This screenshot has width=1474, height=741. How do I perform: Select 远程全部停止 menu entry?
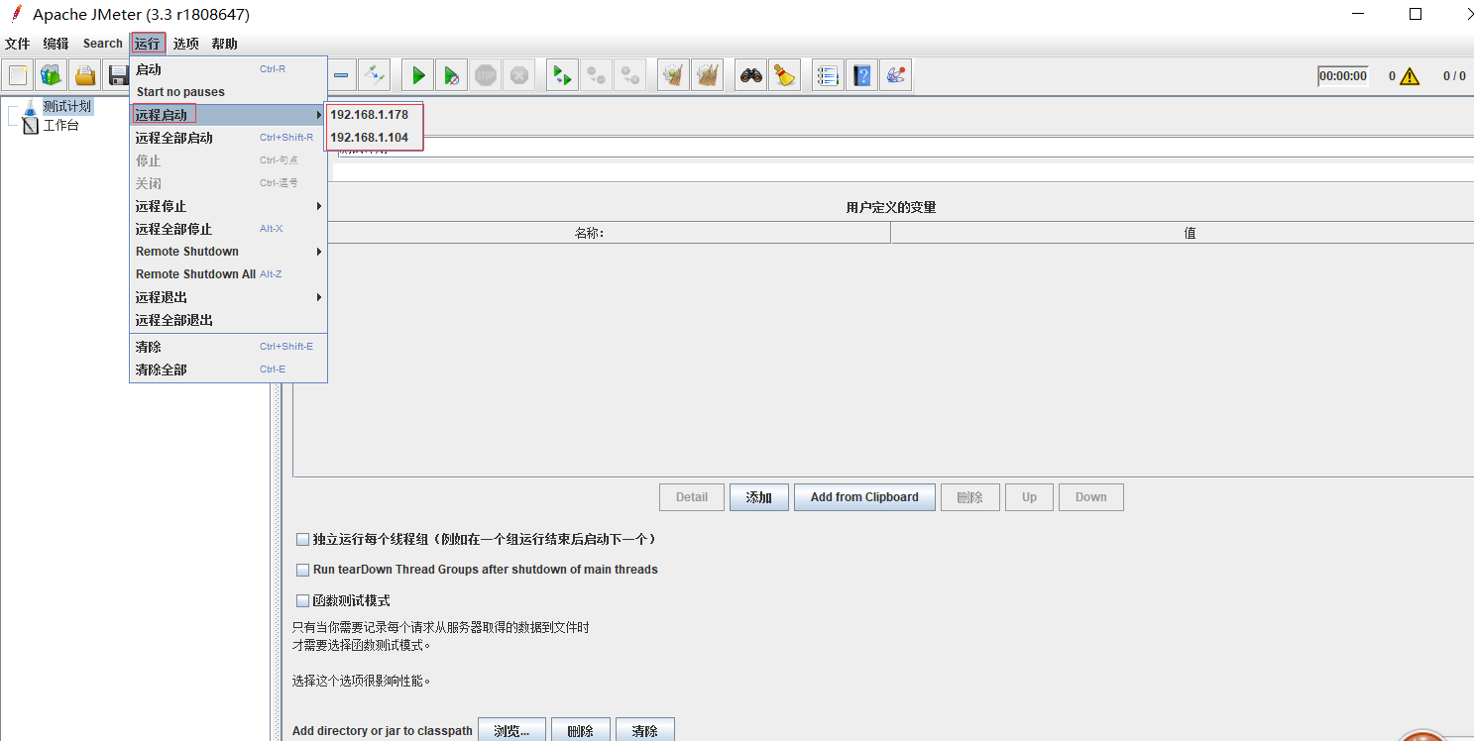click(228, 229)
